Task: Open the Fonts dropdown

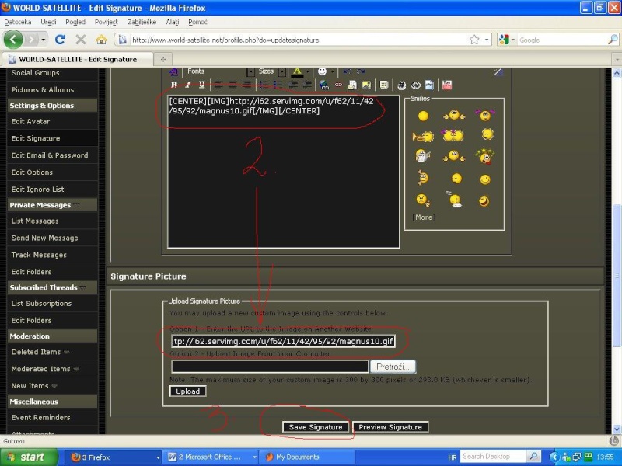Action: tap(250, 71)
